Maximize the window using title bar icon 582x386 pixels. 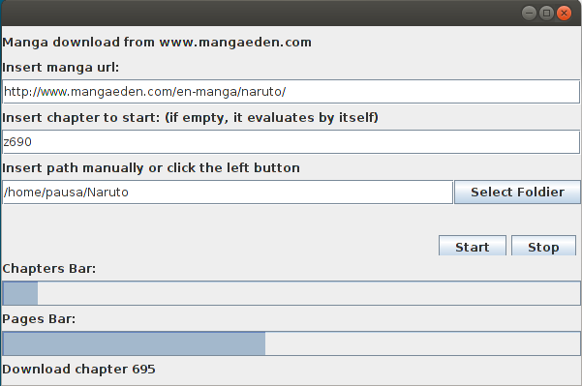click(x=546, y=14)
